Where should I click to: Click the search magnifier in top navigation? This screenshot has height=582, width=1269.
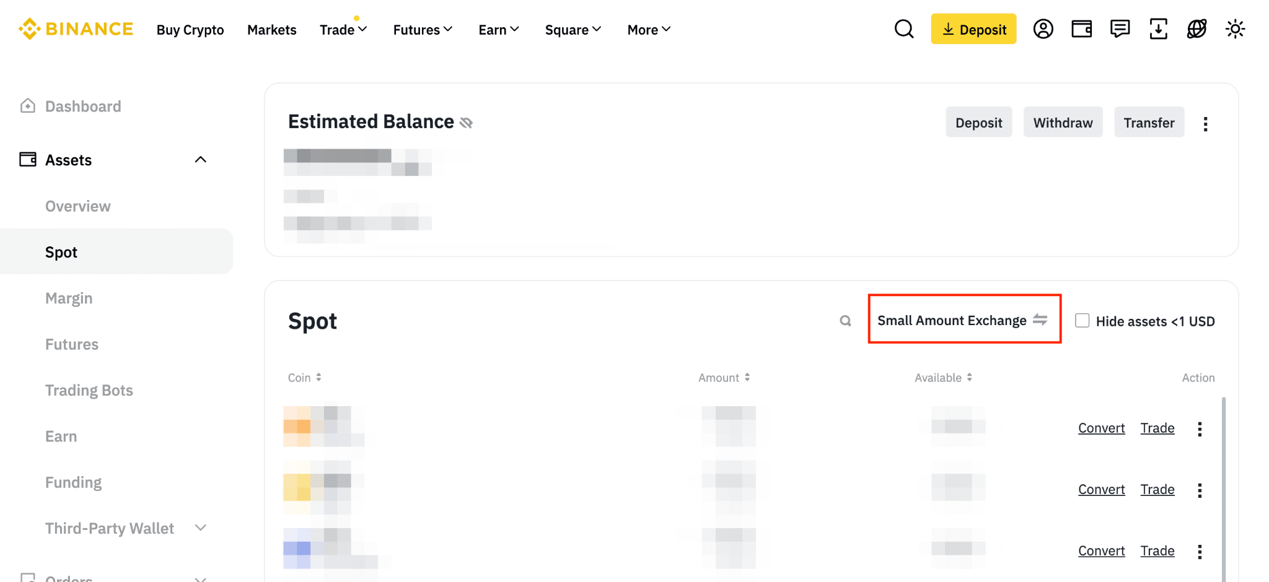[904, 29]
